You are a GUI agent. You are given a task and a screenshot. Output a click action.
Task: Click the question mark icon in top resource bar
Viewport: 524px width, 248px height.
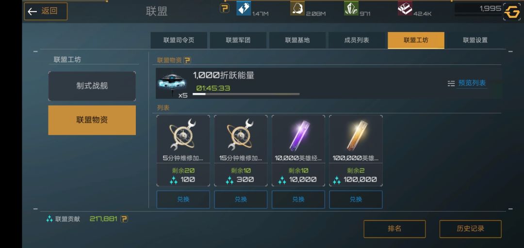[225, 8]
